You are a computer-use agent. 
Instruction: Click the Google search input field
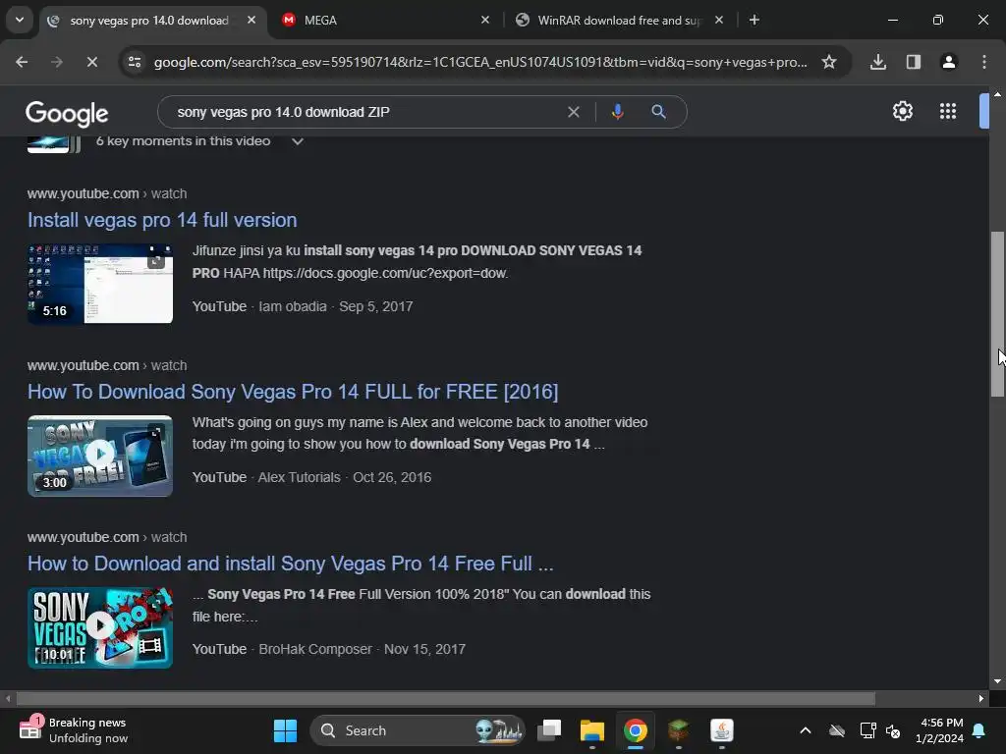367,112
